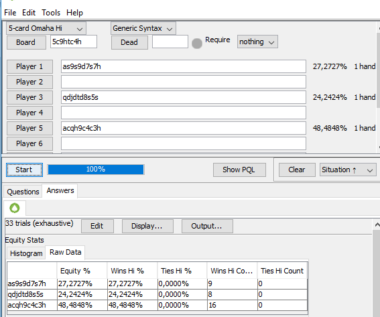This screenshot has width=380, height=317.
Task: Click the Board button
Action: point(26,42)
